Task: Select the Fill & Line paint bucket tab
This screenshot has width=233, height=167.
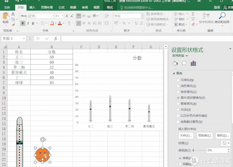Action: [175, 64]
